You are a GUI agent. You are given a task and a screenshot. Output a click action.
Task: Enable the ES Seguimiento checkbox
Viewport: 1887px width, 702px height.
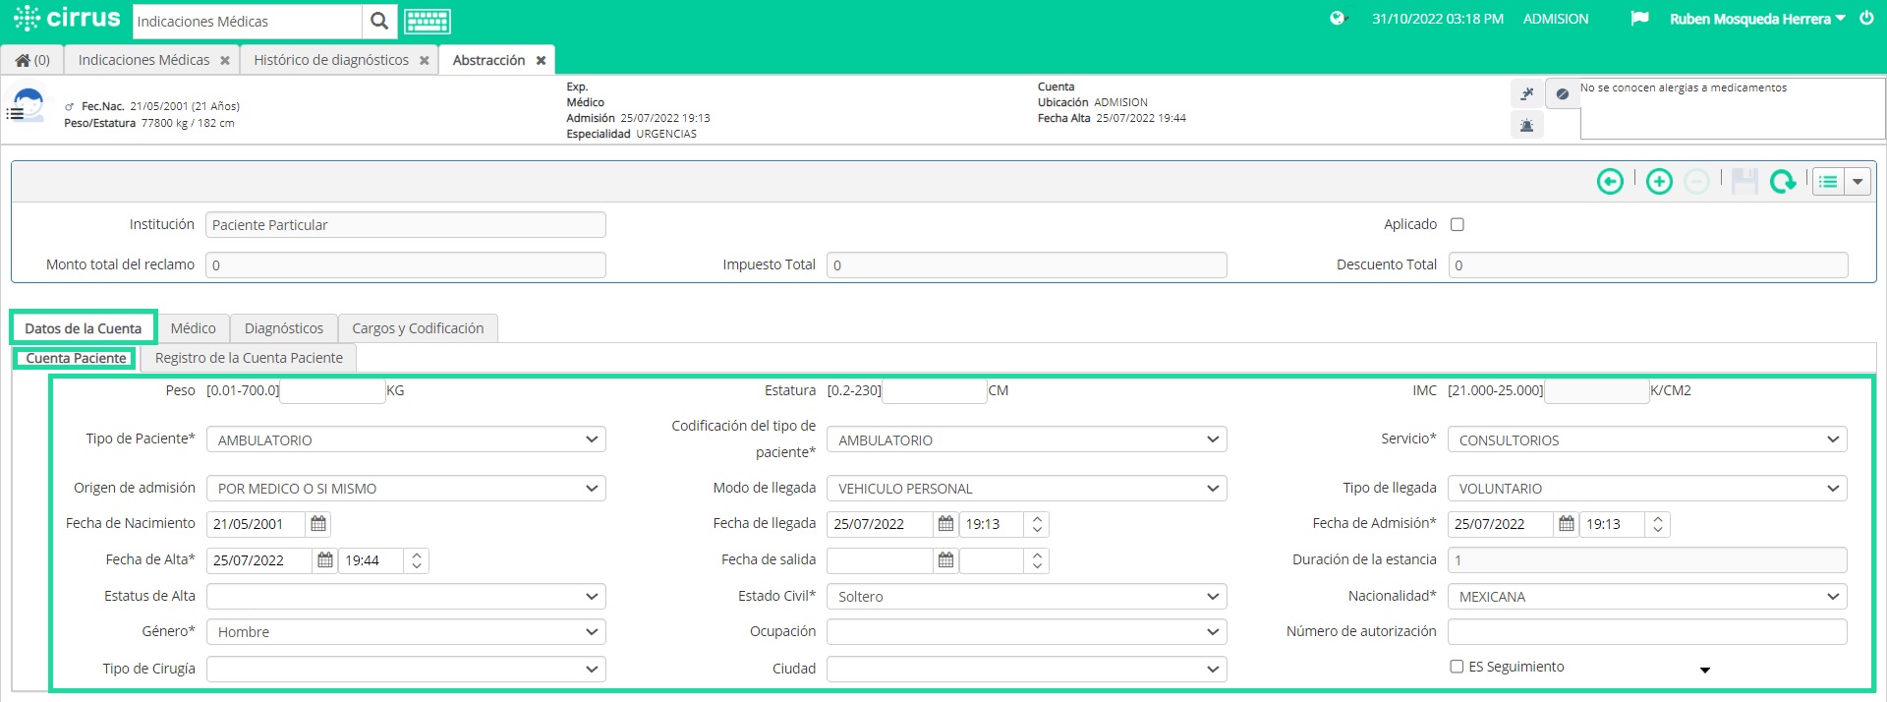[x=1457, y=667]
